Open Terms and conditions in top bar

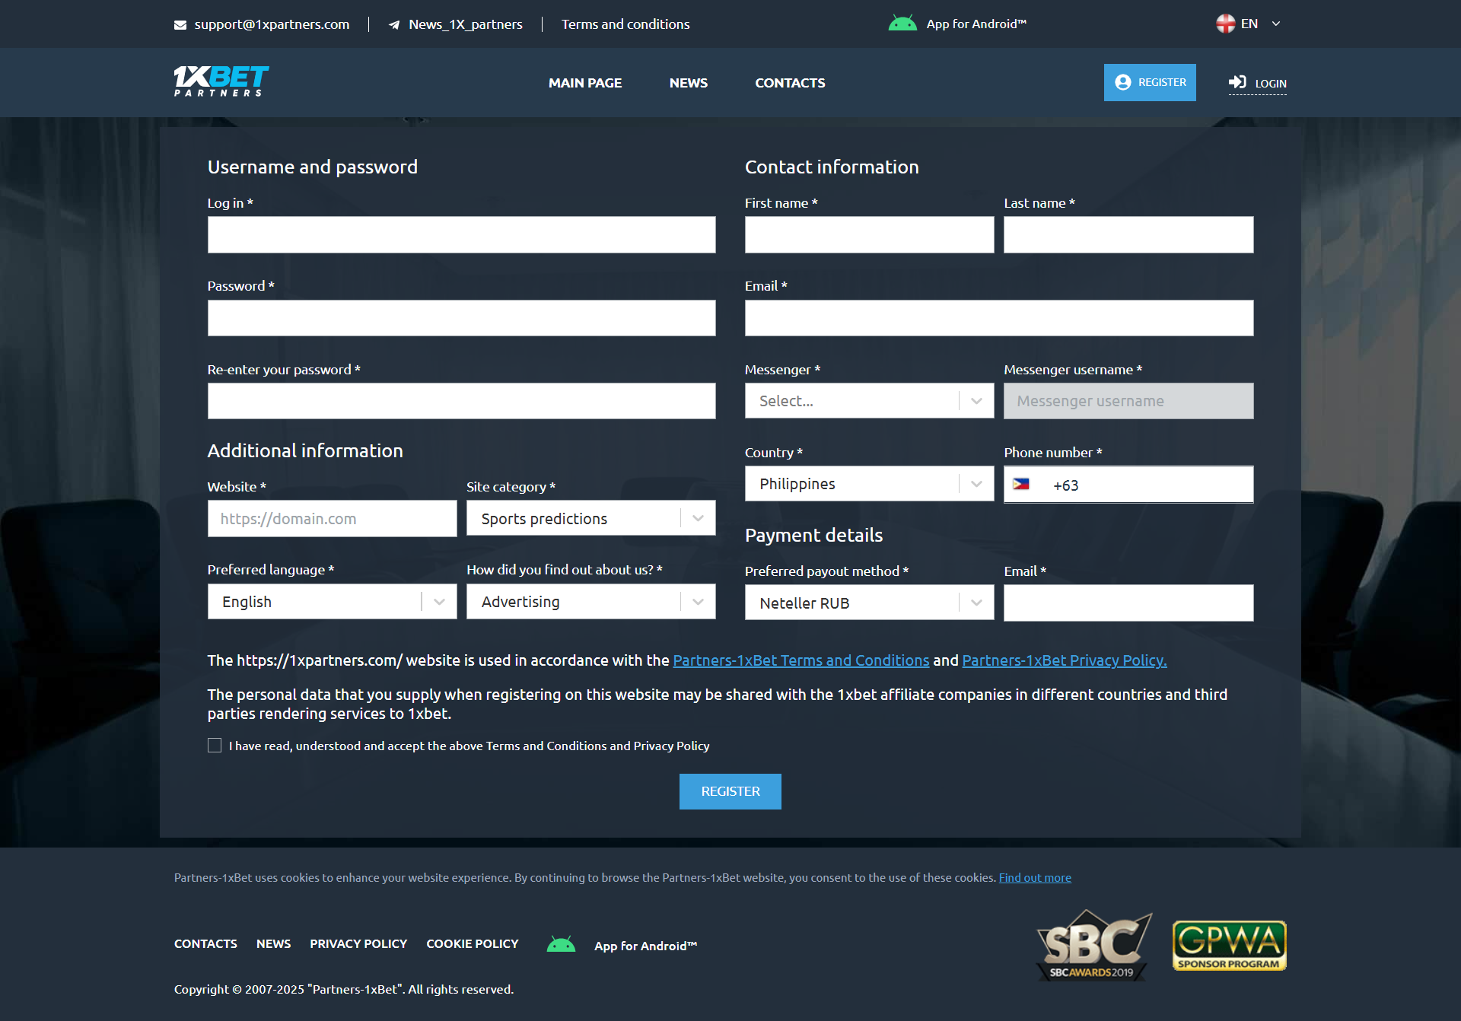click(625, 24)
